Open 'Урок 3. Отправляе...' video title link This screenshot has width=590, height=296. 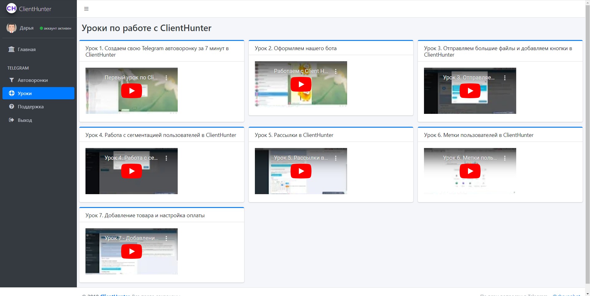(x=469, y=78)
